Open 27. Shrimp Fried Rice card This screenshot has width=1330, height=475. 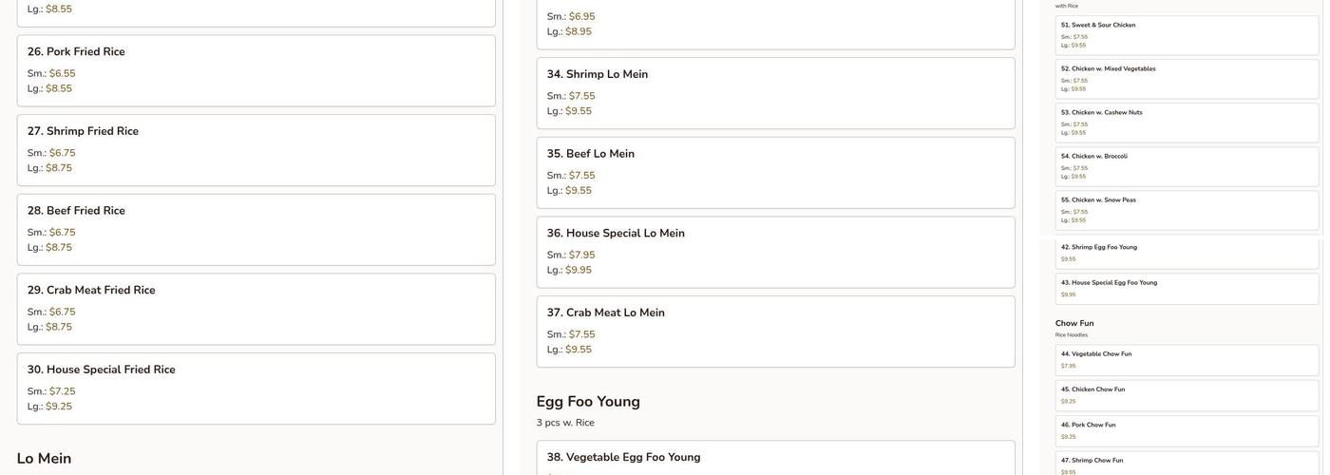(256, 150)
